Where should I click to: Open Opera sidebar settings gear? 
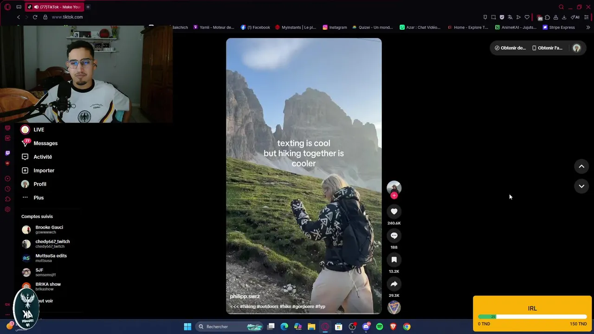pos(7,209)
